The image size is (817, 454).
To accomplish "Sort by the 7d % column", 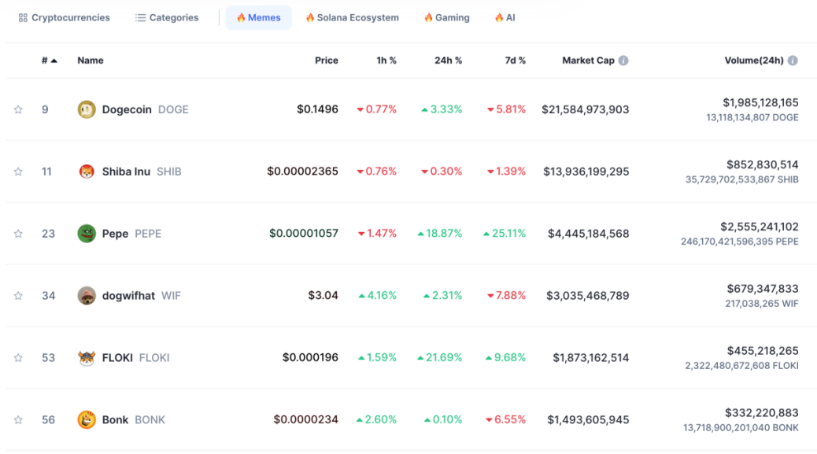I will point(515,61).
